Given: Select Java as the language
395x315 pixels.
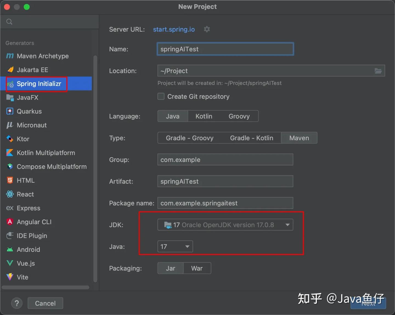Looking at the screenshot, I should tap(173, 116).
